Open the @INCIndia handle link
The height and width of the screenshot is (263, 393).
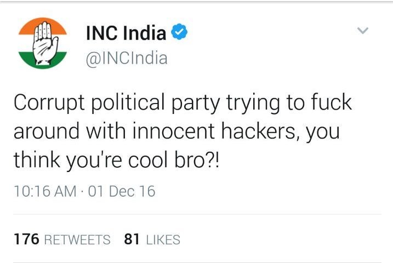[127, 58]
